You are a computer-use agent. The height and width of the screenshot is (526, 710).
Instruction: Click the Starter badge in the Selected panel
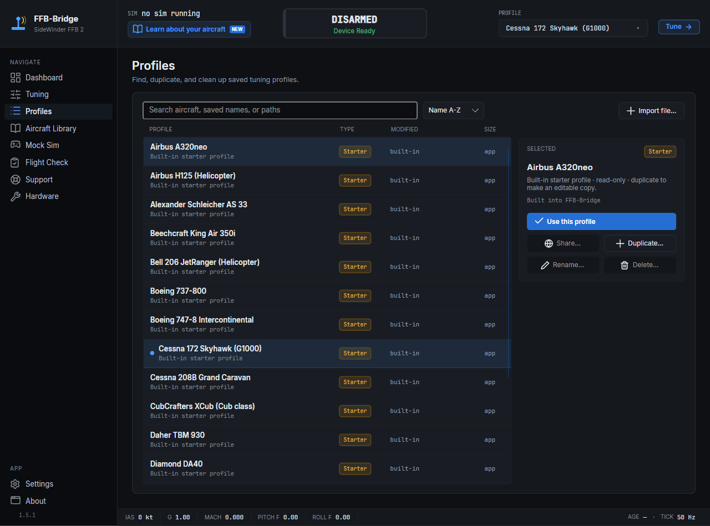tap(660, 151)
